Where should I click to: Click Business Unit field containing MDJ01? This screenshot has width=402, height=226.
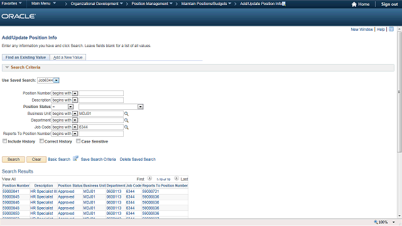[101, 114]
